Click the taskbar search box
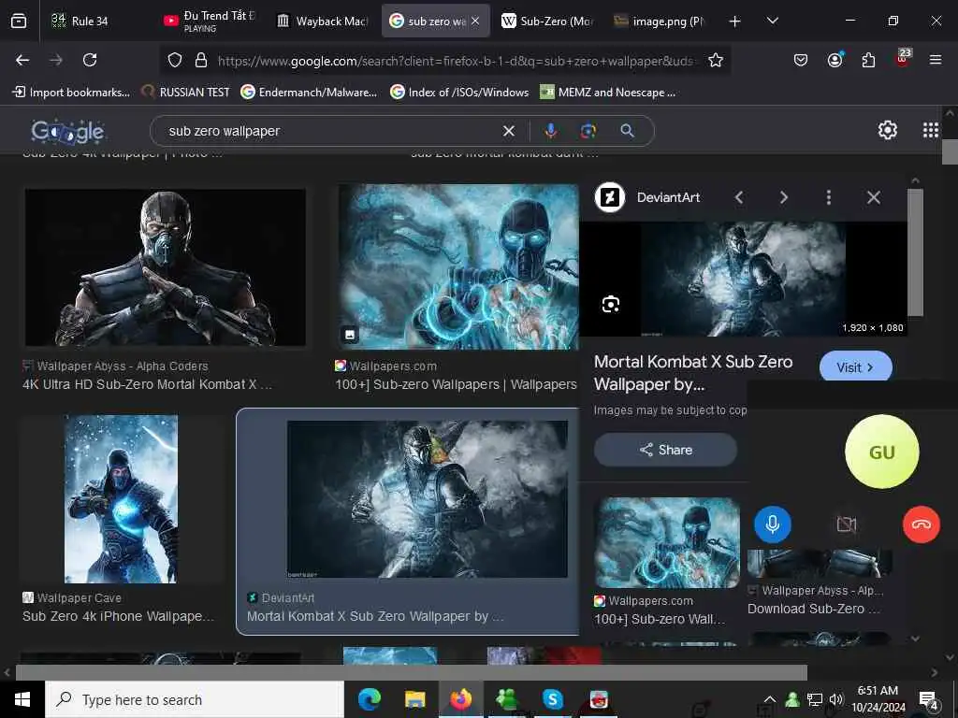The height and width of the screenshot is (718, 958). (195, 699)
